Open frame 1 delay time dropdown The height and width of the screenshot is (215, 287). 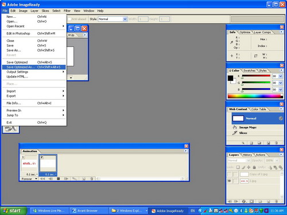[32, 174]
